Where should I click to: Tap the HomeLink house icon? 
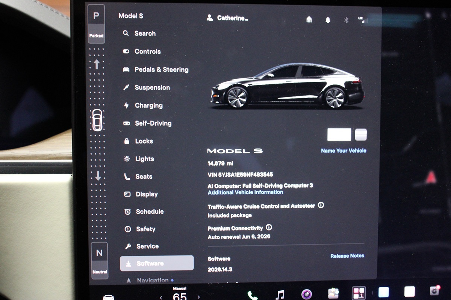[x=309, y=19]
